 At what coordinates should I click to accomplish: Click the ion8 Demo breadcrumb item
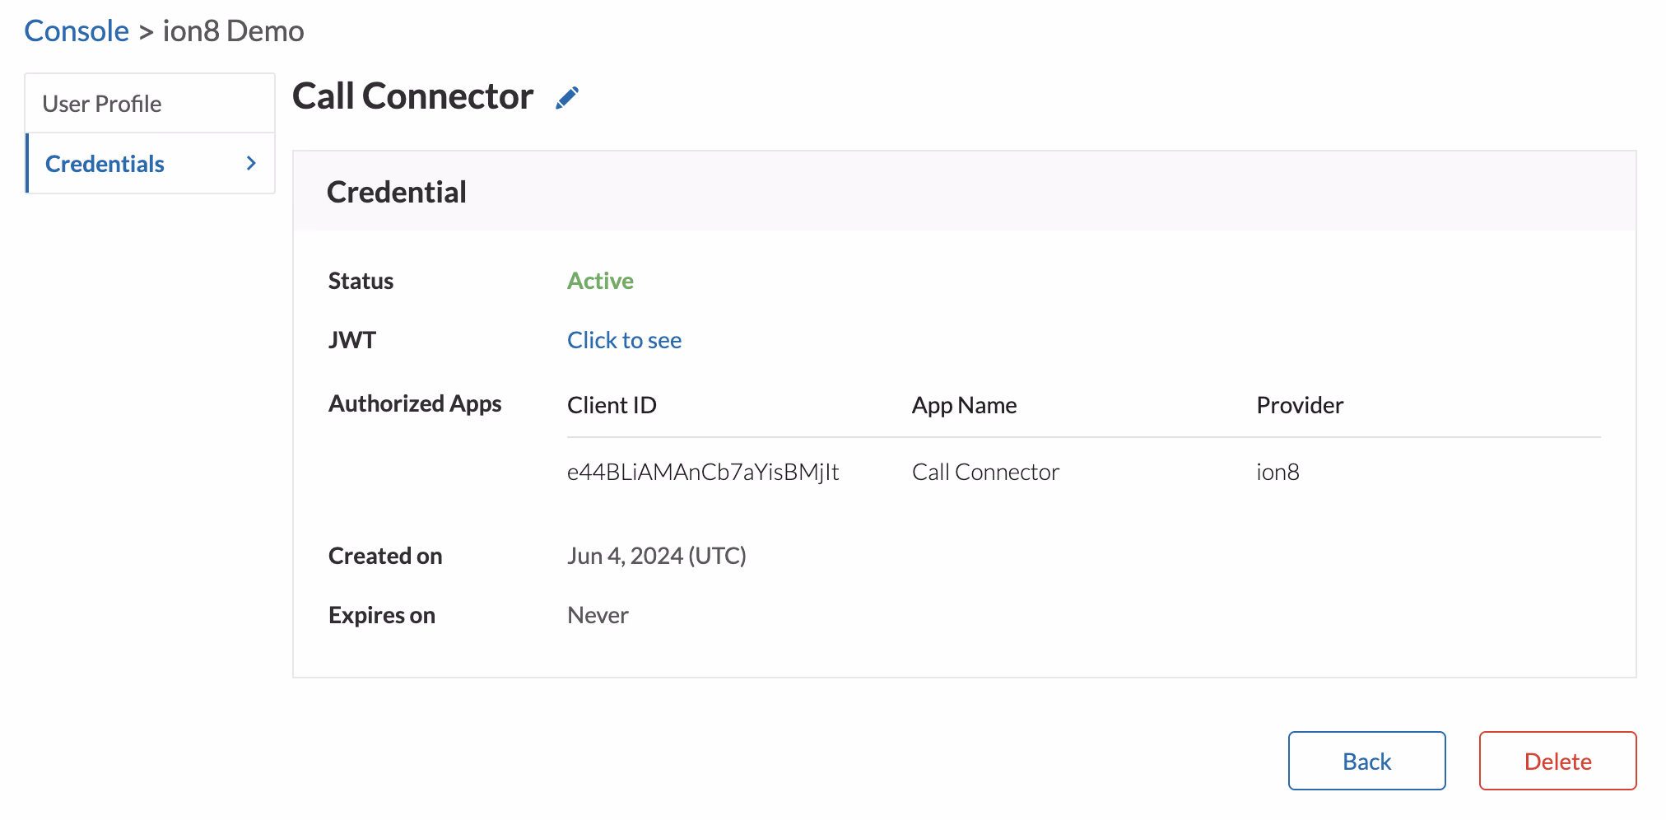click(x=233, y=30)
